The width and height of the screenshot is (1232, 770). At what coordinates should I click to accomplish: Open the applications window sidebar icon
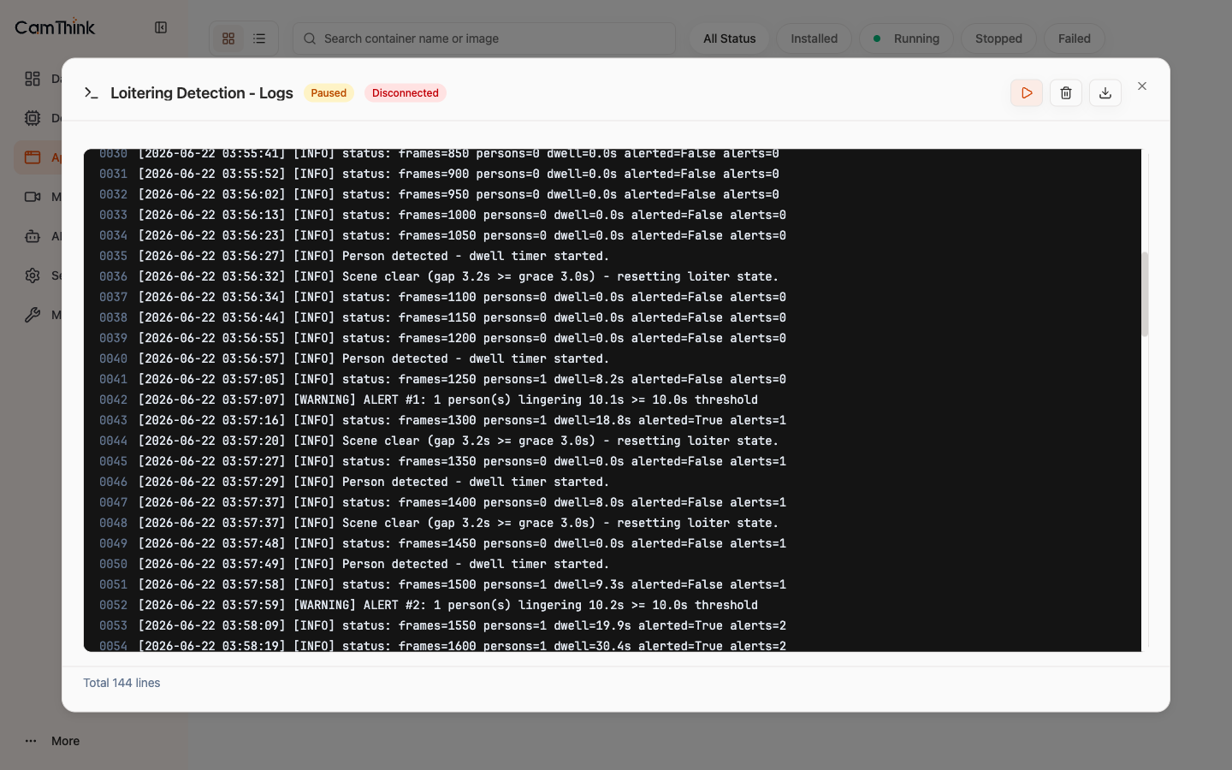(x=33, y=157)
